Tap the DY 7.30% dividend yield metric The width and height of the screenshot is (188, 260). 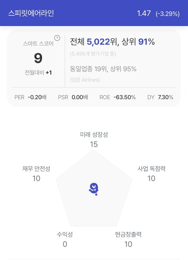[x=160, y=97]
